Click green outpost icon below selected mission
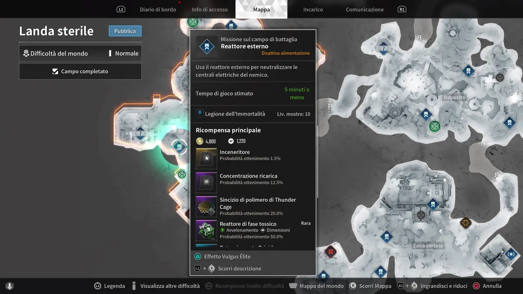Image resolution: width=523 pixels, height=294 pixels. (182, 175)
